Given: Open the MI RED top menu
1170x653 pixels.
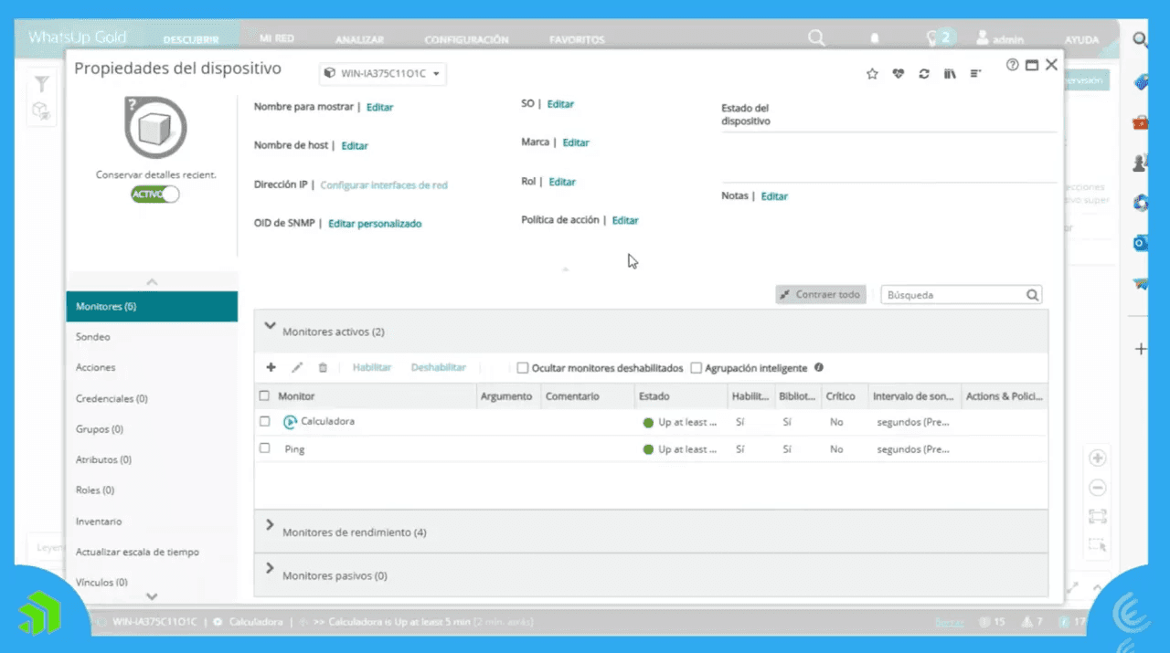Looking at the screenshot, I should click(x=277, y=39).
